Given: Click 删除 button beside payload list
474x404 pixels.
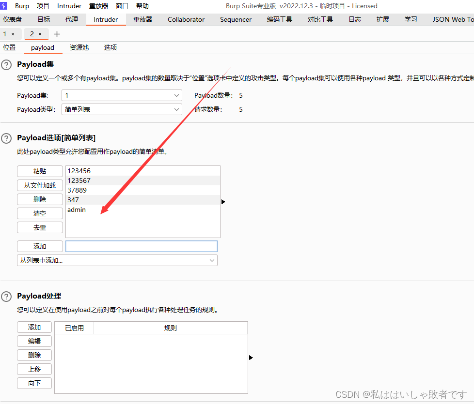Looking at the screenshot, I should (40, 199).
